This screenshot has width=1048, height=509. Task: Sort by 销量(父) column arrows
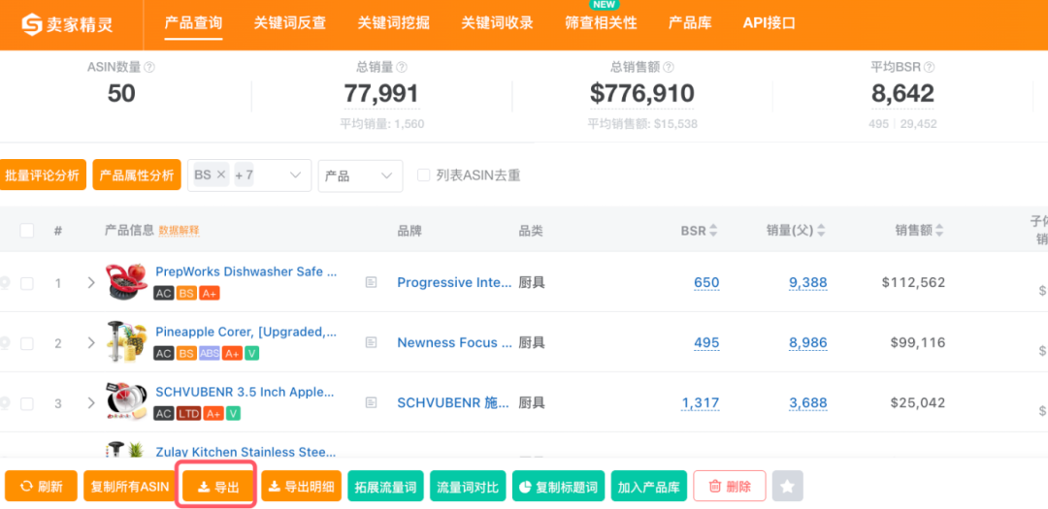(x=821, y=231)
